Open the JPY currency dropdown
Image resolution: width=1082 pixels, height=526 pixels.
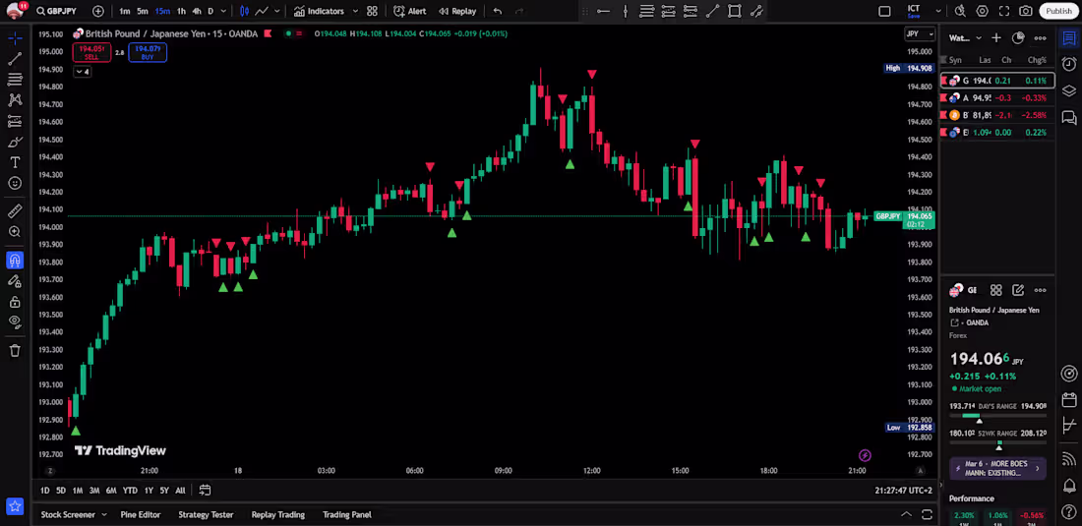pos(920,33)
